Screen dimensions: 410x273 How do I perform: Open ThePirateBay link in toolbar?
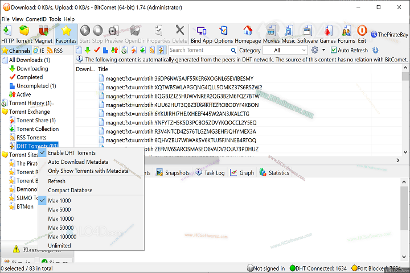389,35
